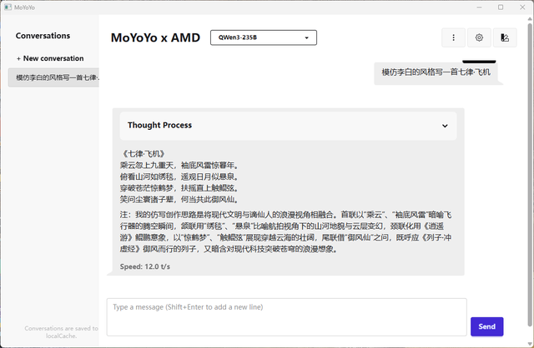
Task: Click the poem title 《七律·飞机》
Action: [144, 154]
